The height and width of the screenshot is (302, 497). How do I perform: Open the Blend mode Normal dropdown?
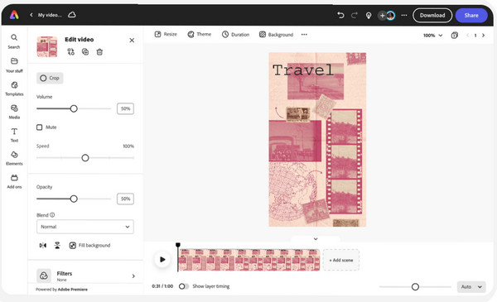point(85,227)
